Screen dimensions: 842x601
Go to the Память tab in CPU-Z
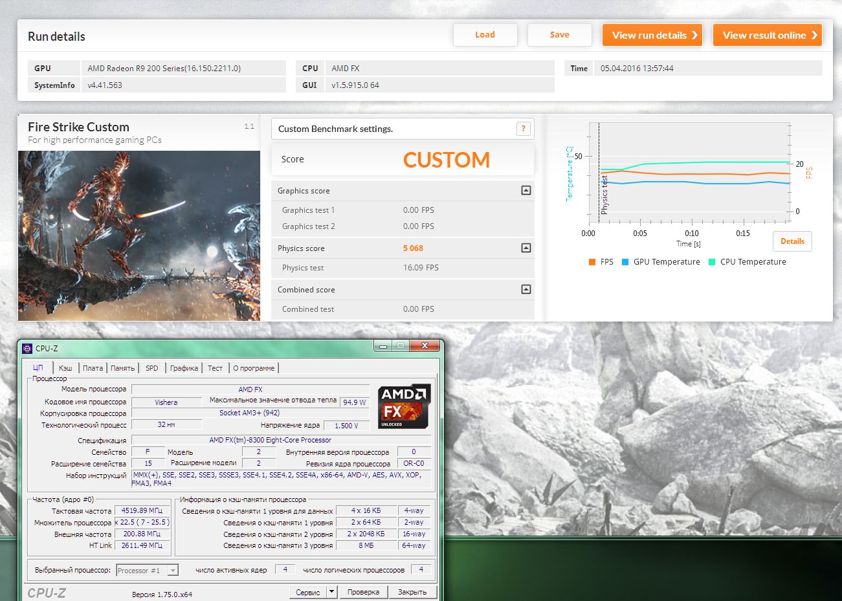tap(122, 368)
